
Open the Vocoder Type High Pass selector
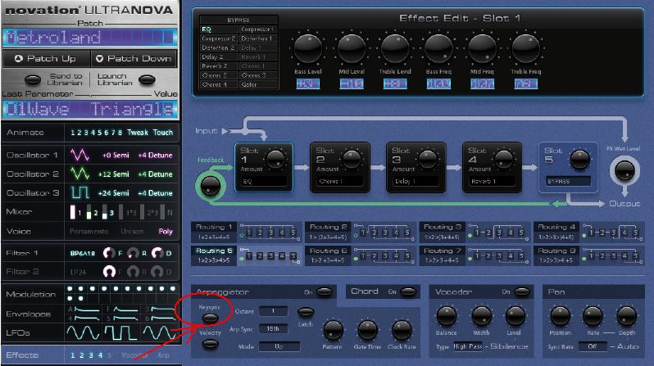pos(468,346)
